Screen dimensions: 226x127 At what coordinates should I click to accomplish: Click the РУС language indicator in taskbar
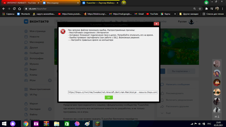click(x=209, y=124)
